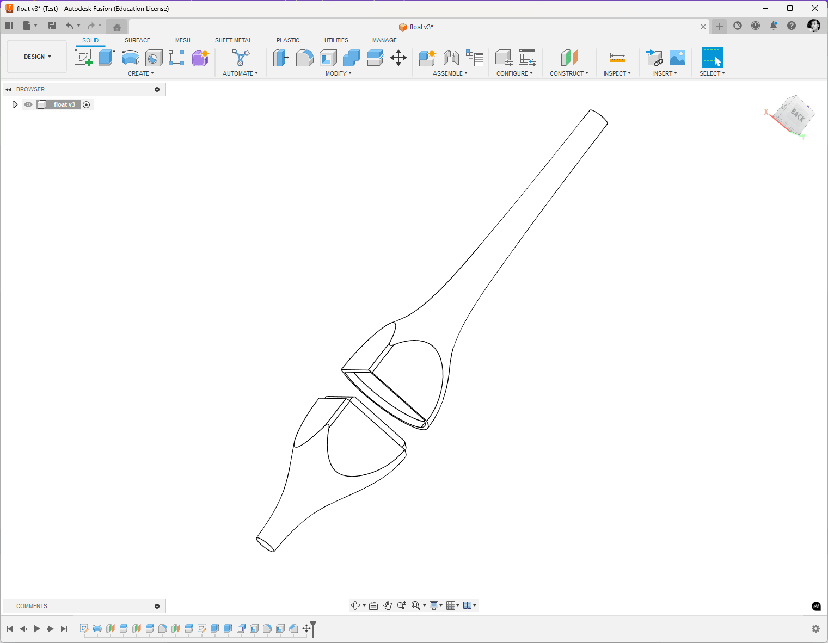Switch to the SURFACE tab
Image resolution: width=828 pixels, height=643 pixels.
click(137, 40)
